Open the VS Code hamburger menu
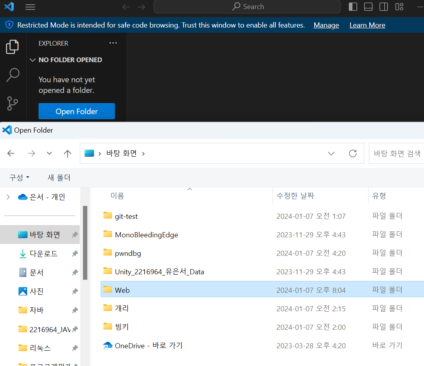Screen dimensions: 424x366 (30, 7)
